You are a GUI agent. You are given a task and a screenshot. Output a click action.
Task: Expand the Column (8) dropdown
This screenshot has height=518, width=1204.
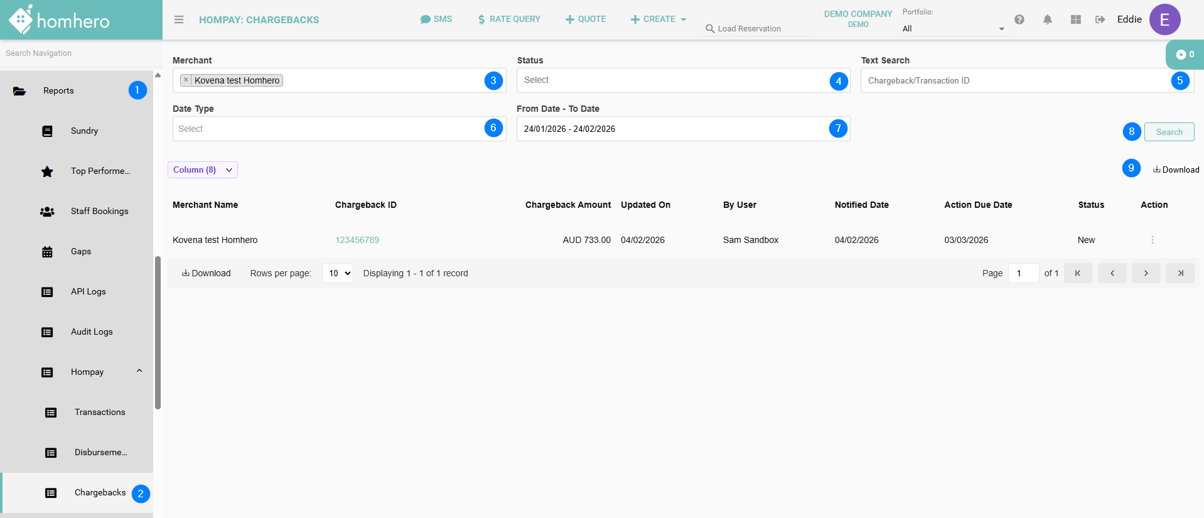pos(202,170)
